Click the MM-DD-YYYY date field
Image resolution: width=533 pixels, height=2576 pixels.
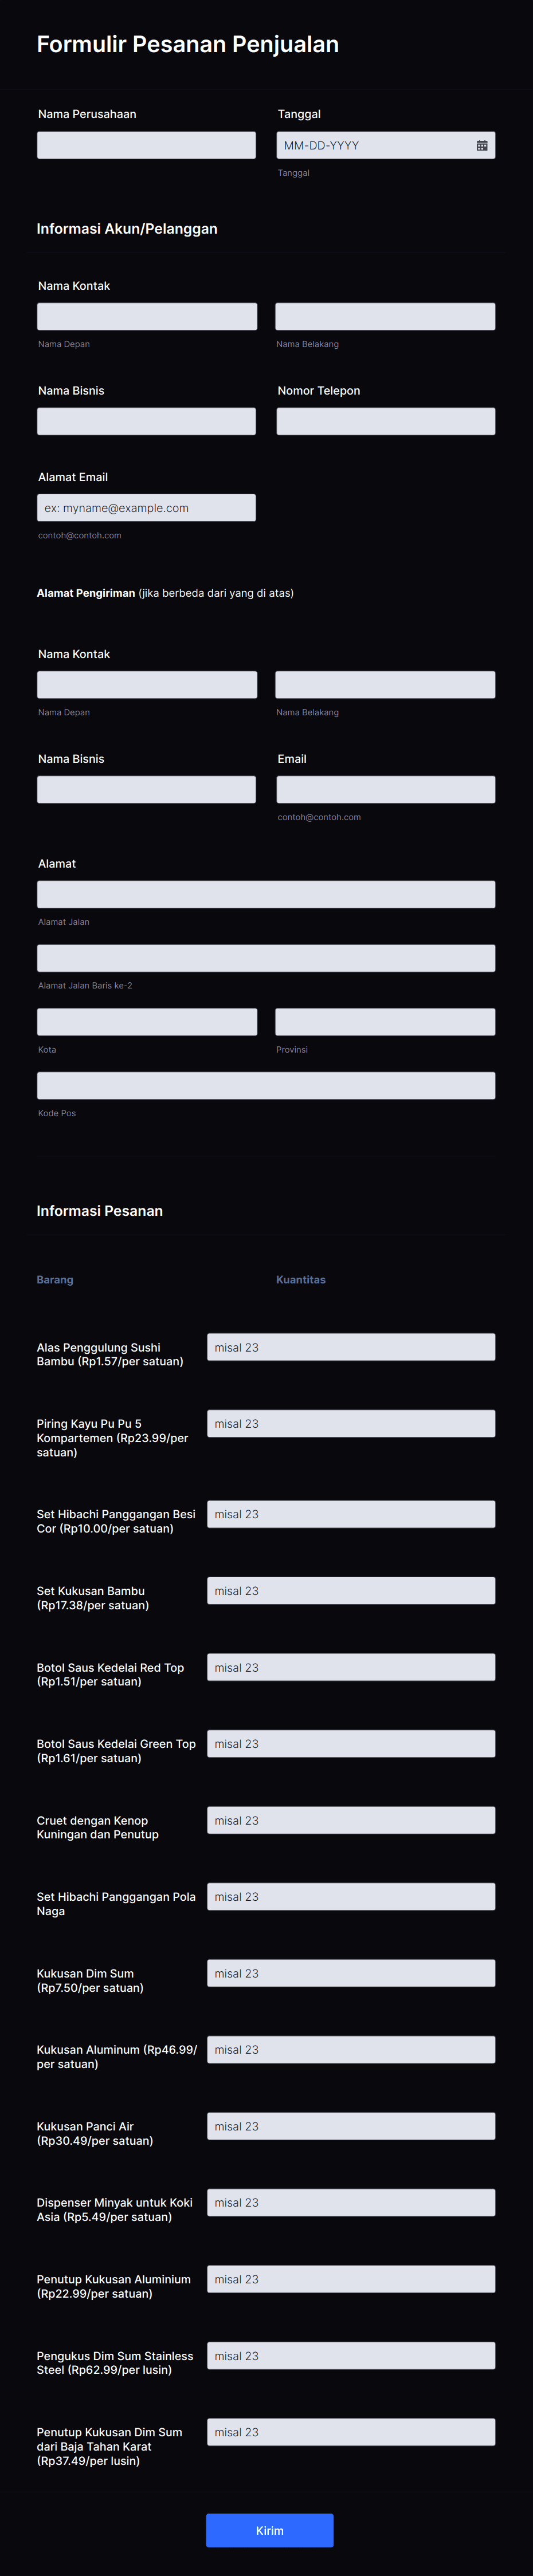(x=370, y=145)
